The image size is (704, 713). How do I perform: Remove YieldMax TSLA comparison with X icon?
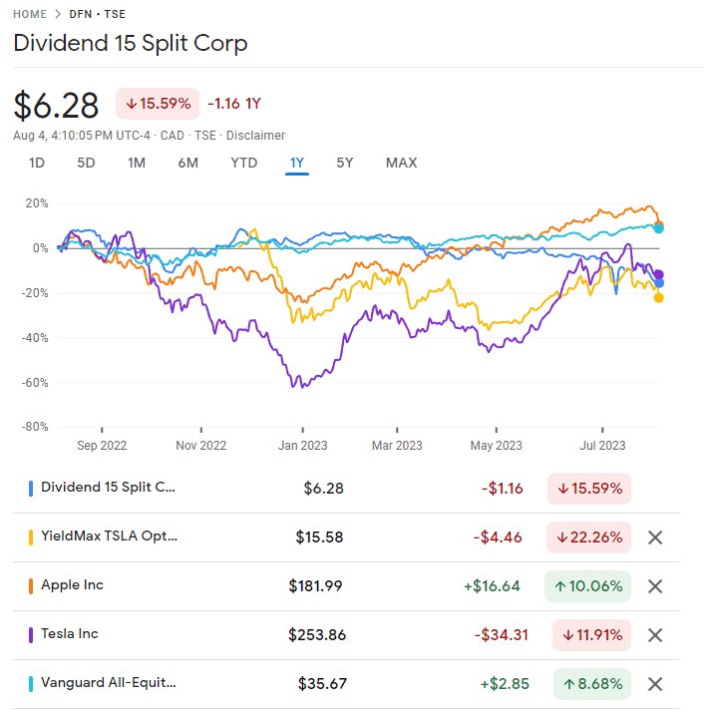click(x=655, y=537)
